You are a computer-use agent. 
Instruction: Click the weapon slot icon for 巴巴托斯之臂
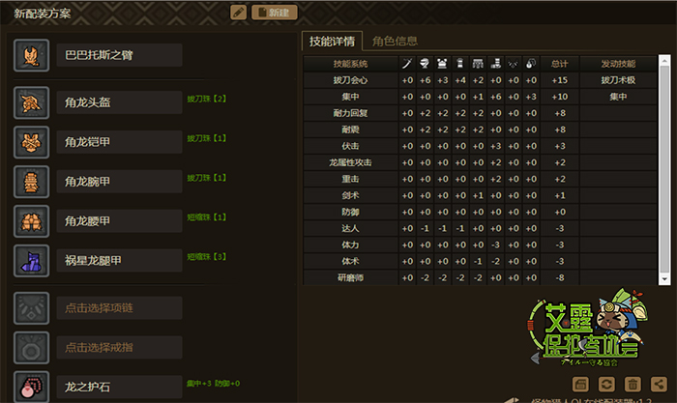coord(32,55)
